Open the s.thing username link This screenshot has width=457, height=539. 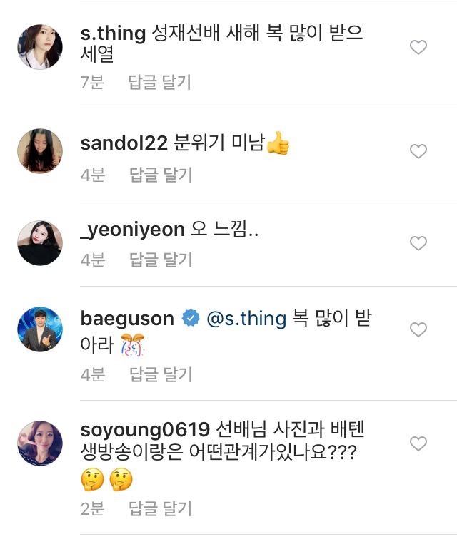[x=114, y=33]
